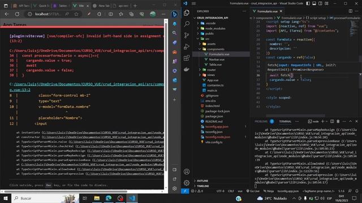Open notifications bell in VS Code status bar
This screenshot has width=362, height=203.
coord(357,191)
